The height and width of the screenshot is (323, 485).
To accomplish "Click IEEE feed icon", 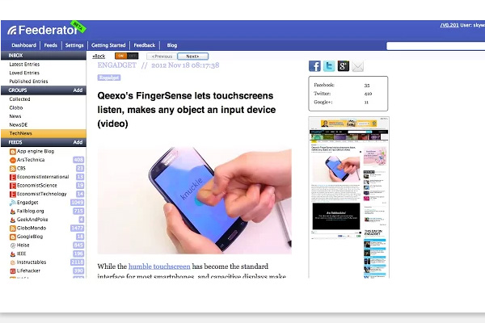I will point(13,254).
